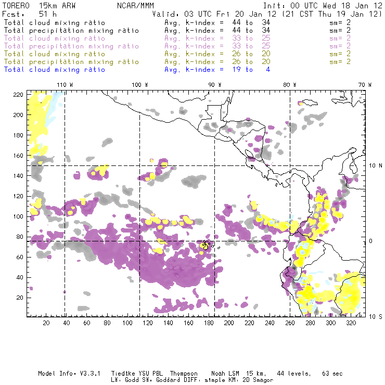385x385 pixels.
Task: Select the "Valid: 03 UTC Fri 20 Jan 12" text
Action: coord(214,14)
